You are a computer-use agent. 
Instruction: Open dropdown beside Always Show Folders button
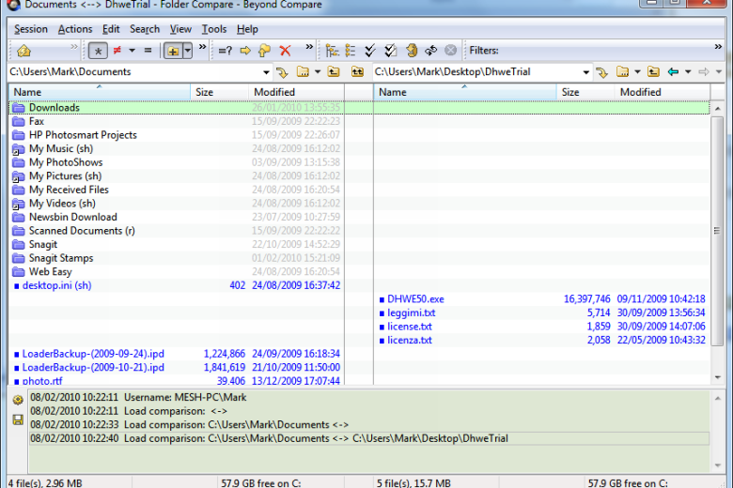click(x=187, y=51)
